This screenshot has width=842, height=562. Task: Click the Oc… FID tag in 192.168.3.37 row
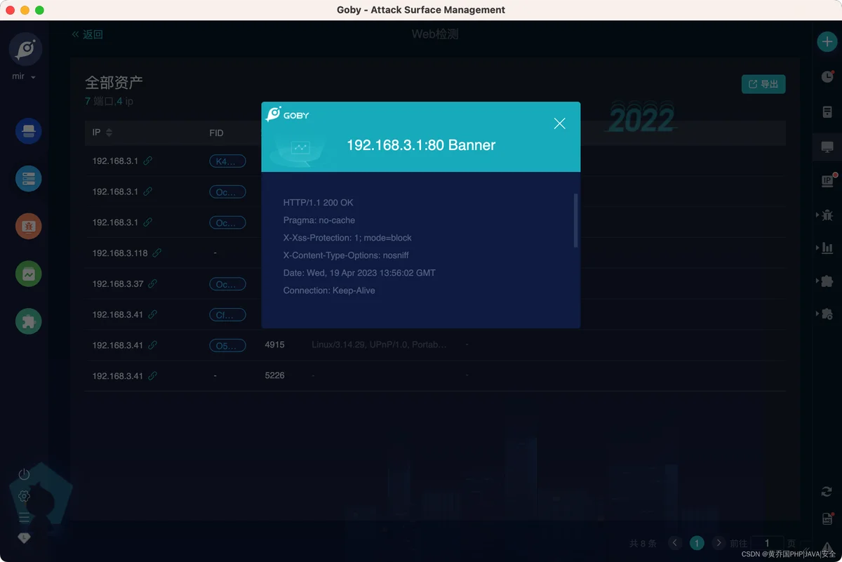pyautogui.click(x=227, y=284)
